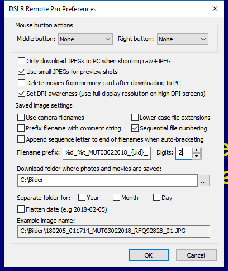Enable Only download JPEGs when shooting raw+JPEG
228x271 pixels.
point(21,61)
